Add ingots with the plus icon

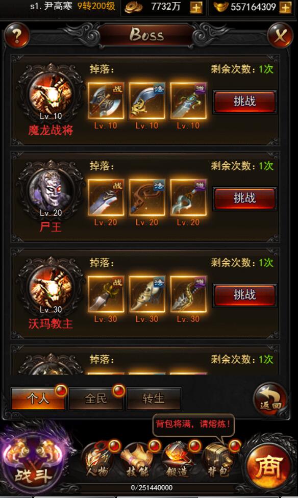point(285,7)
